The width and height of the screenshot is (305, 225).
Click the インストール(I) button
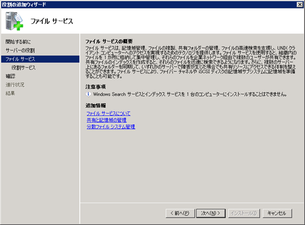point(244,213)
